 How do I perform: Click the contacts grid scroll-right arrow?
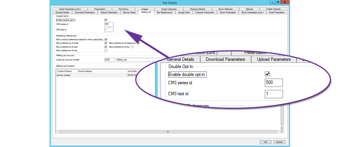279,132
